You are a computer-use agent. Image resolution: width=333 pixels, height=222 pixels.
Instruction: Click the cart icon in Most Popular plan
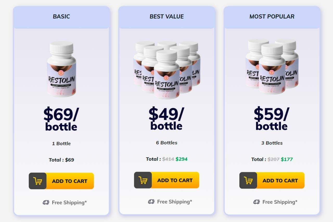[248, 180]
